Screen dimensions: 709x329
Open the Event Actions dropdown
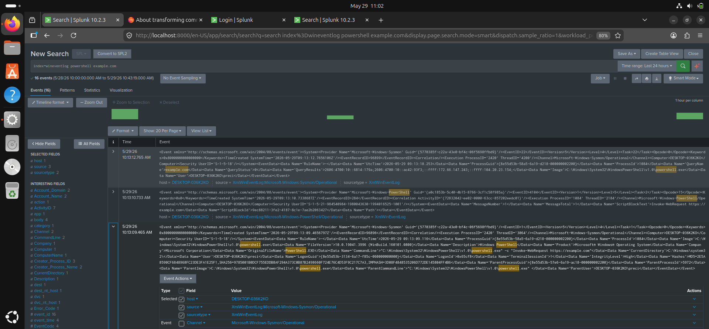[178, 279]
